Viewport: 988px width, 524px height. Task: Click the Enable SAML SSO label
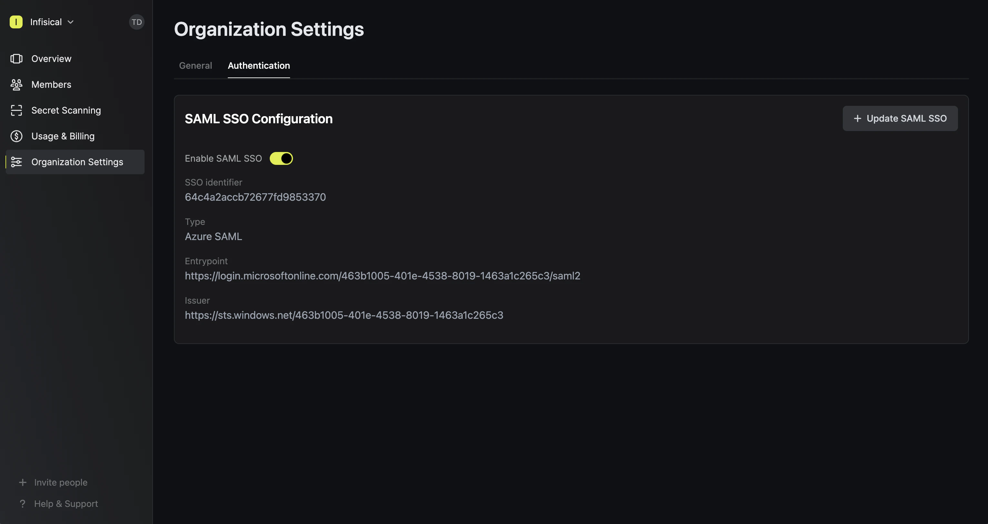pyautogui.click(x=223, y=158)
